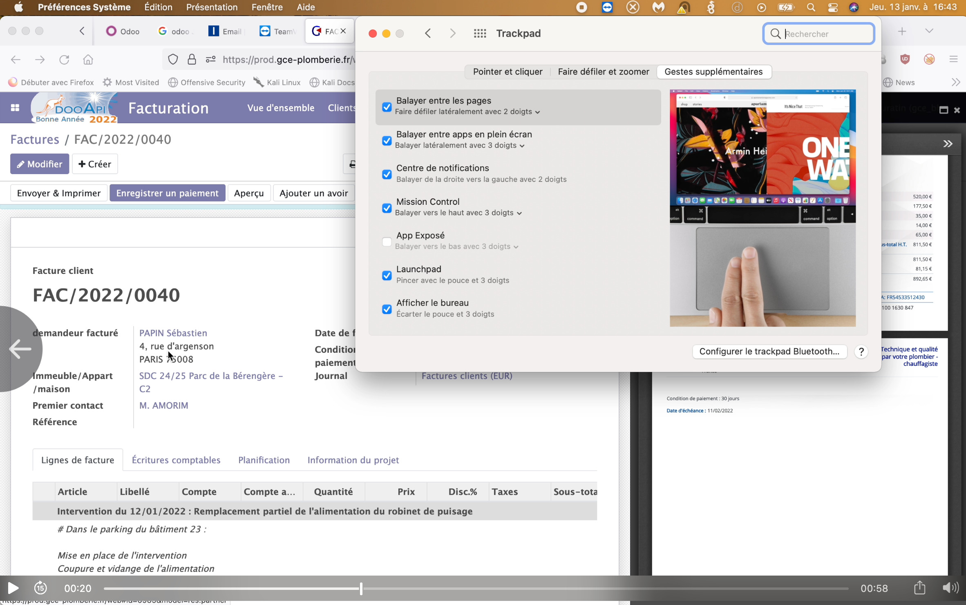Click the battery status icon

point(785,7)
